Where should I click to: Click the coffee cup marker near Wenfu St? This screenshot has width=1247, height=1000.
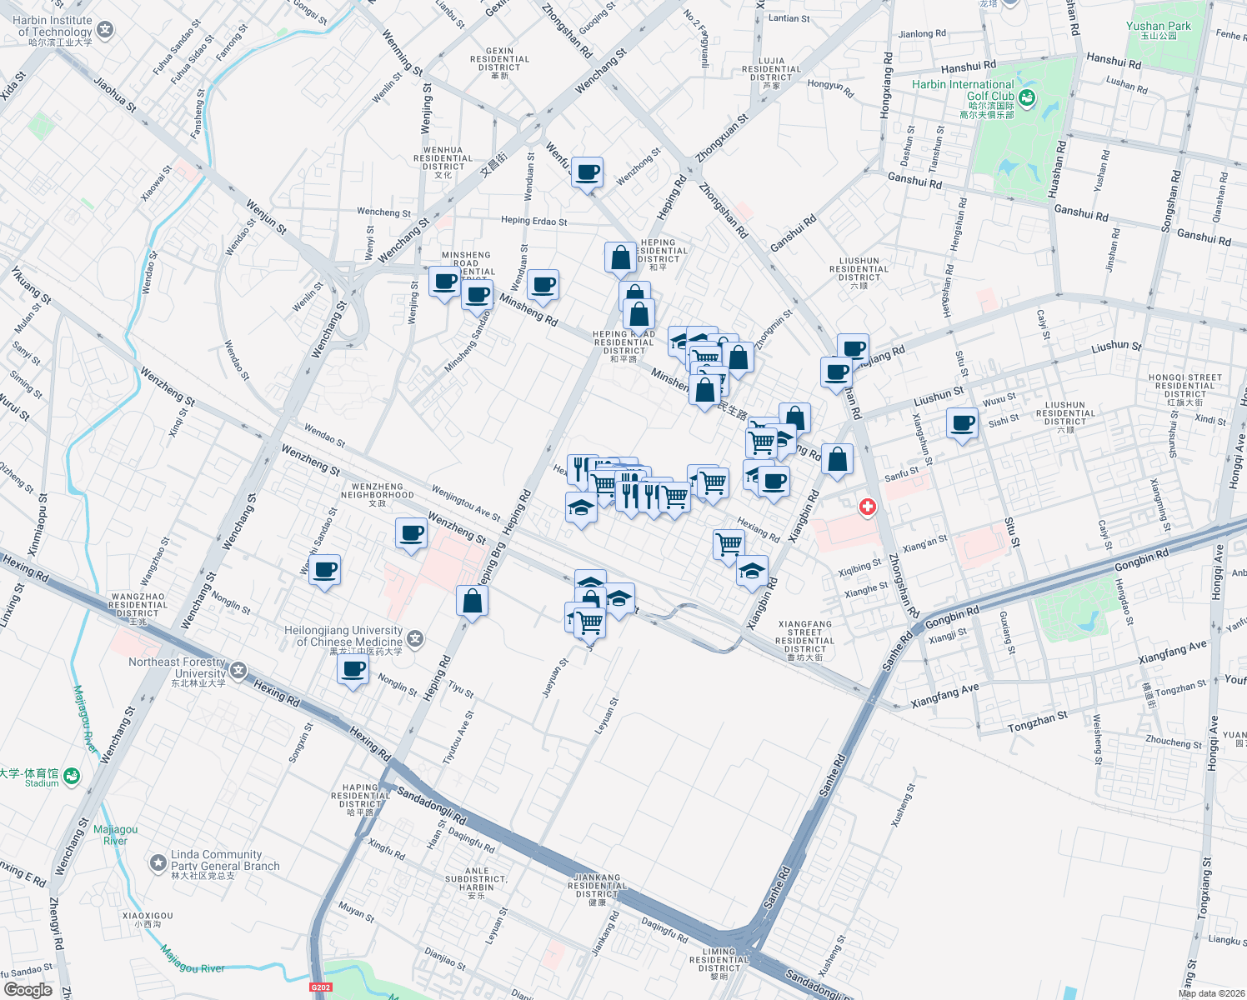[x=588, y=172]
